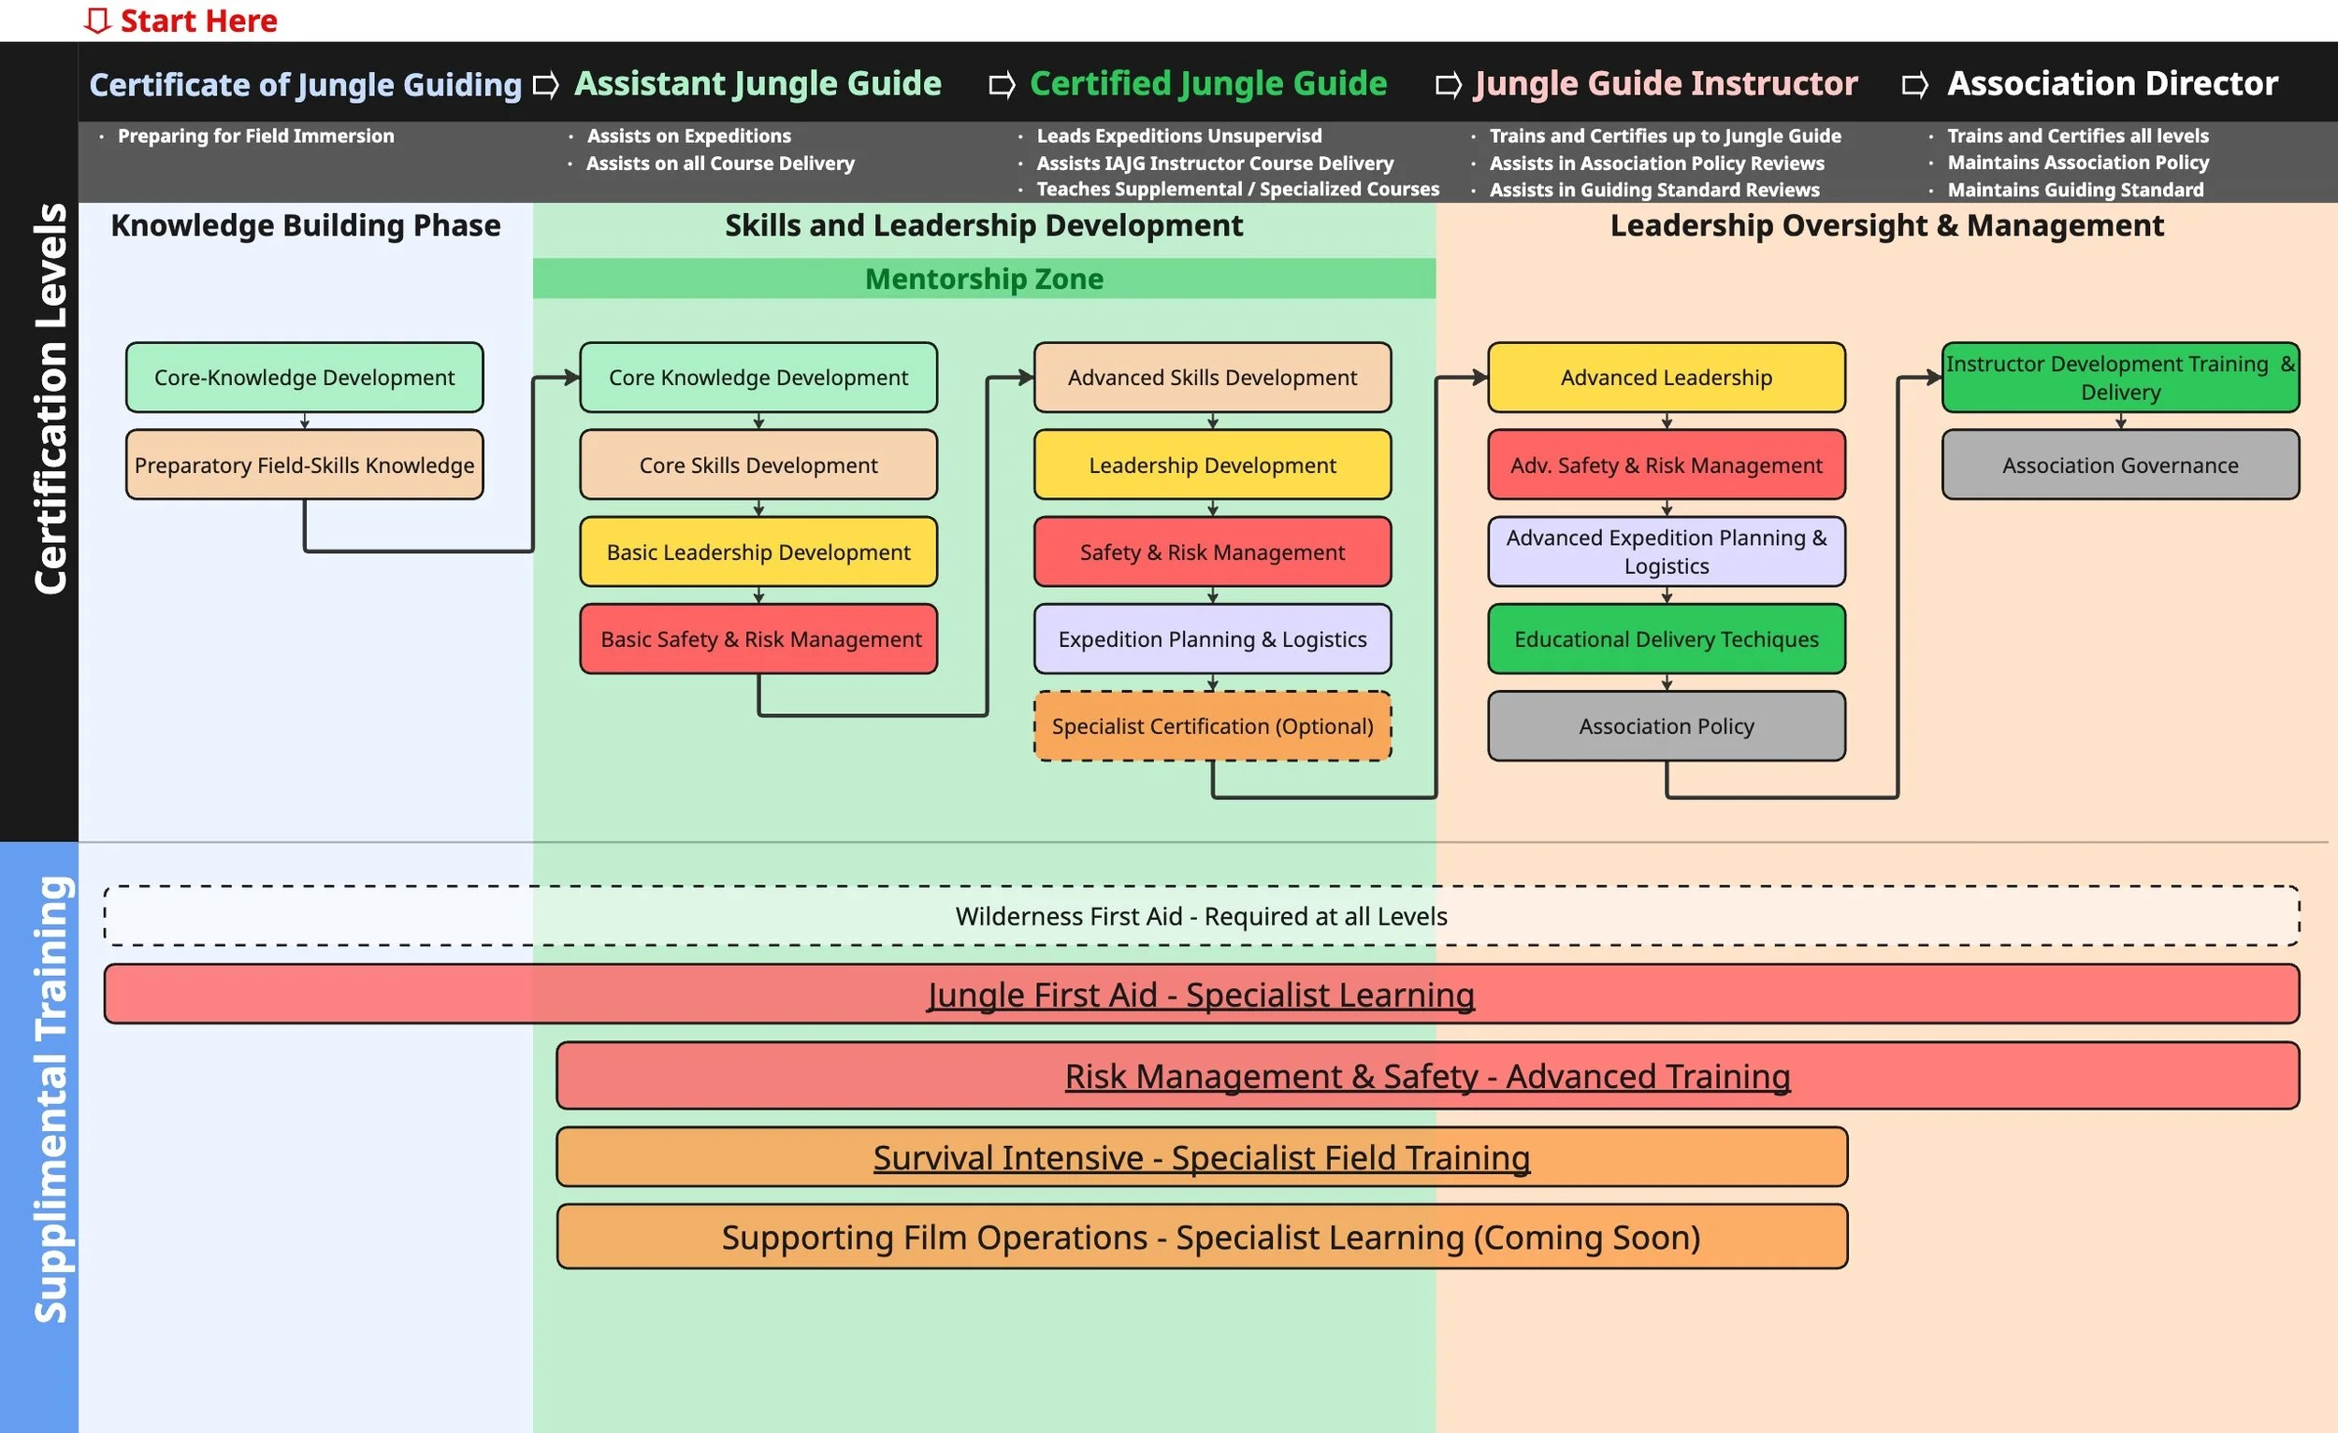This screenshot has height=1433, width=2338.
Task: Click the Advanced Skills Development box
Action: tap(1213, 378)
